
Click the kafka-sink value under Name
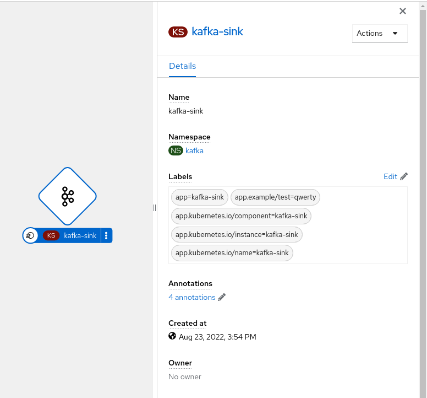(x=186, y=111)
